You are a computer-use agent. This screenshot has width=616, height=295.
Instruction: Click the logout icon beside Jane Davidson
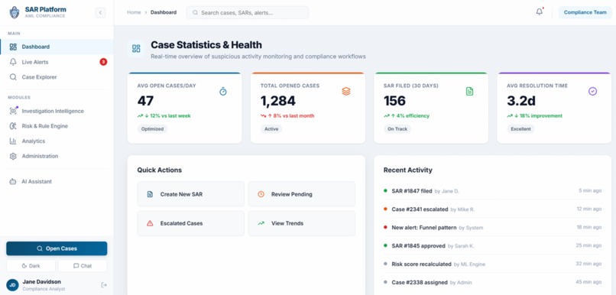point(104,285)
